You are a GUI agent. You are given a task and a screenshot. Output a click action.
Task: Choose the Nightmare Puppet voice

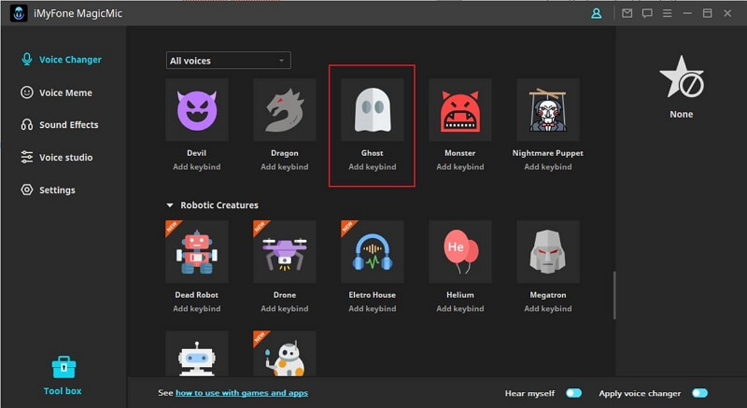click(x=548, y=110)
